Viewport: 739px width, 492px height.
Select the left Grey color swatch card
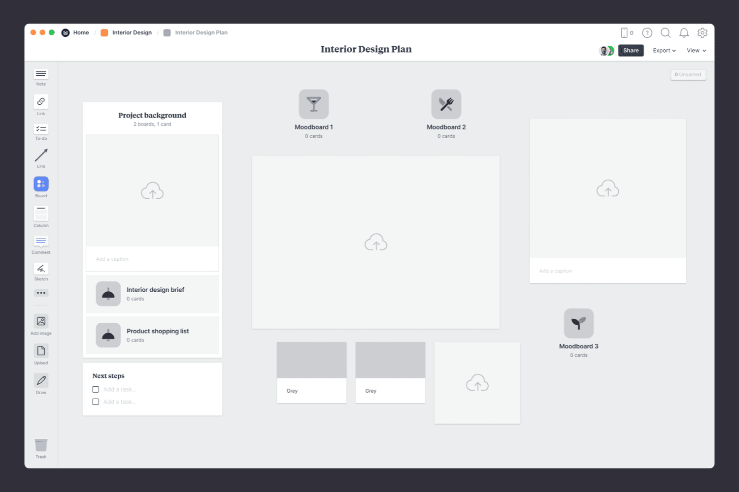(x=311, y=372)
